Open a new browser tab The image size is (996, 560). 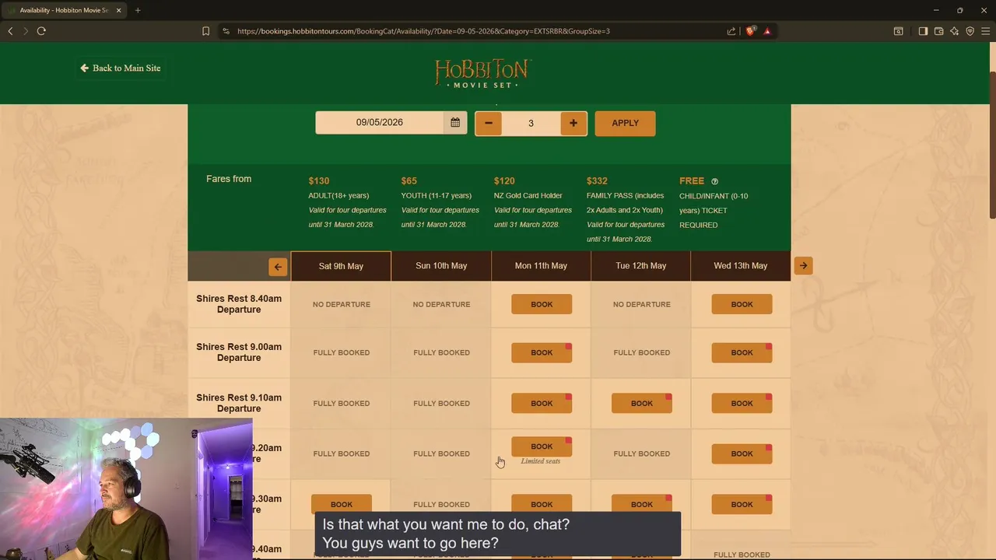tap(138, 10)
